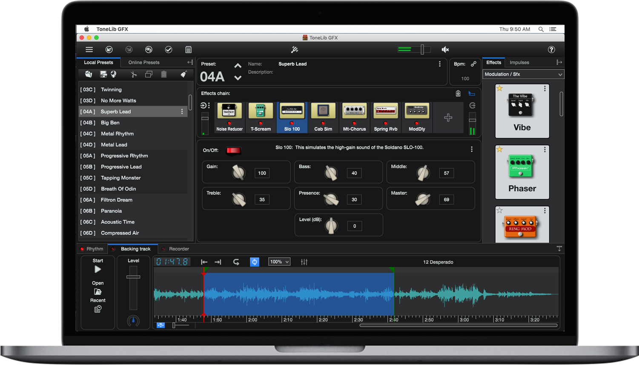Open preset info three-dot menu
This screenshot has height=365, width=639.
(x=440, y=64)
